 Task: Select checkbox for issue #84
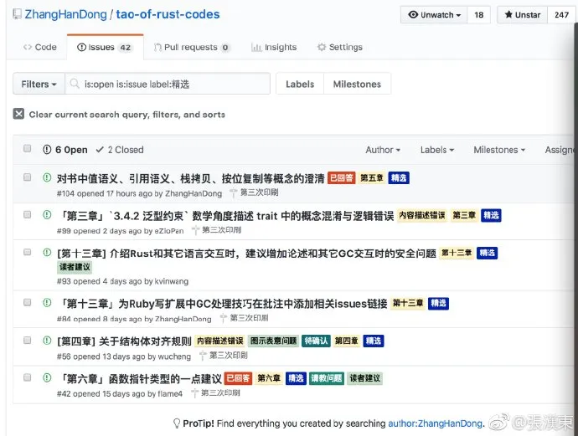point(28,302)
